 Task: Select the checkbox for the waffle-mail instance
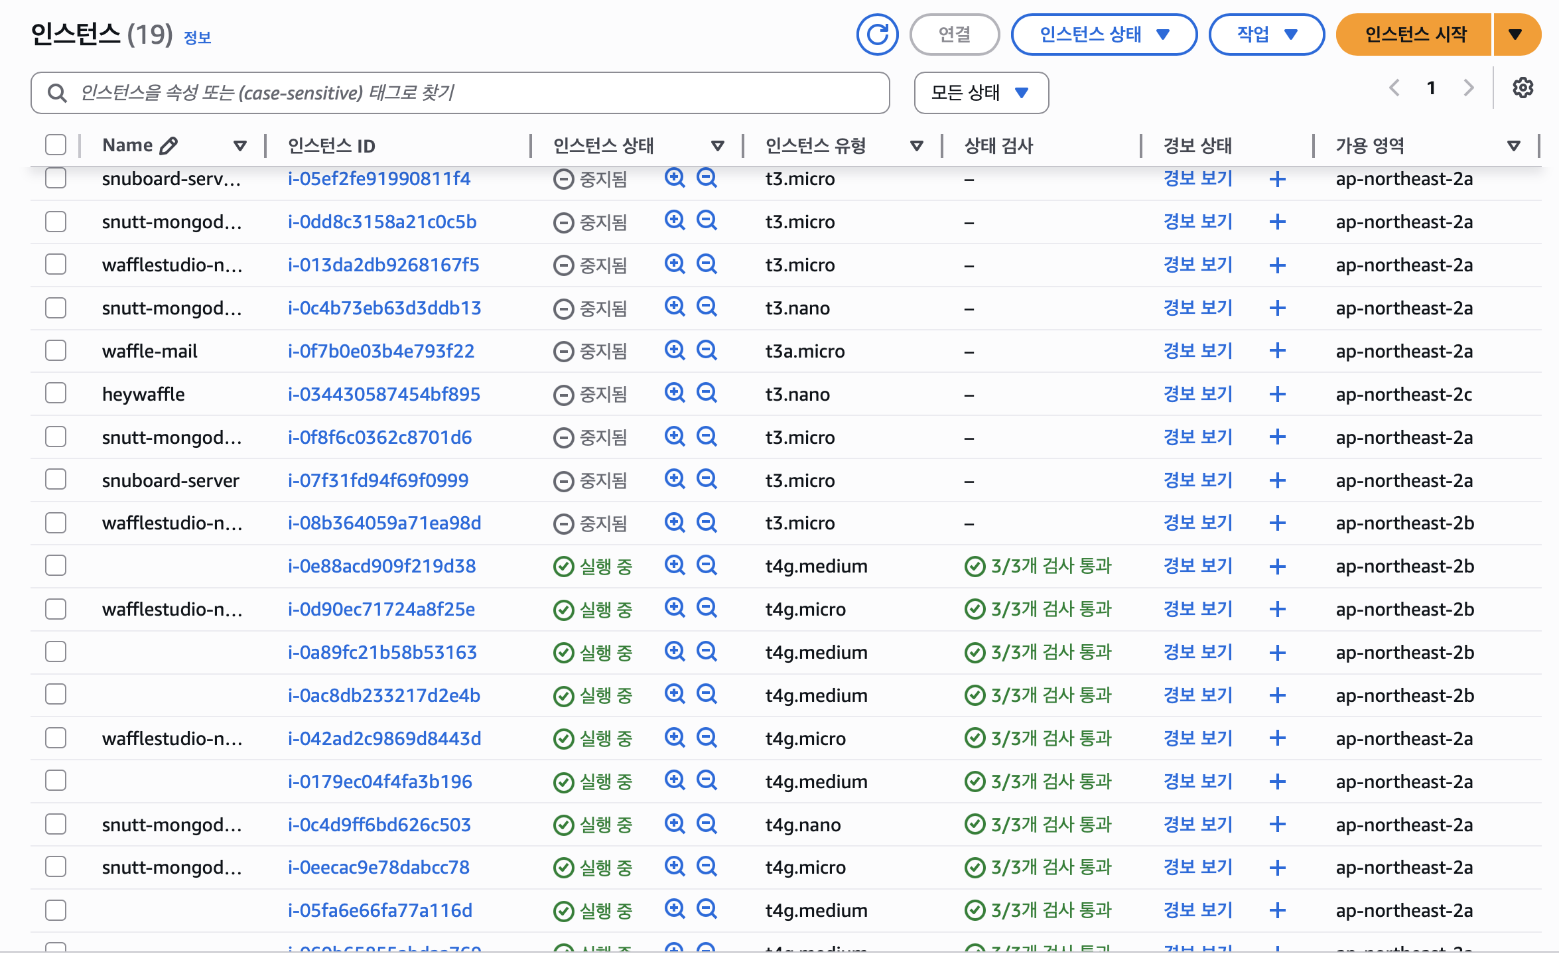click(56, 350)
